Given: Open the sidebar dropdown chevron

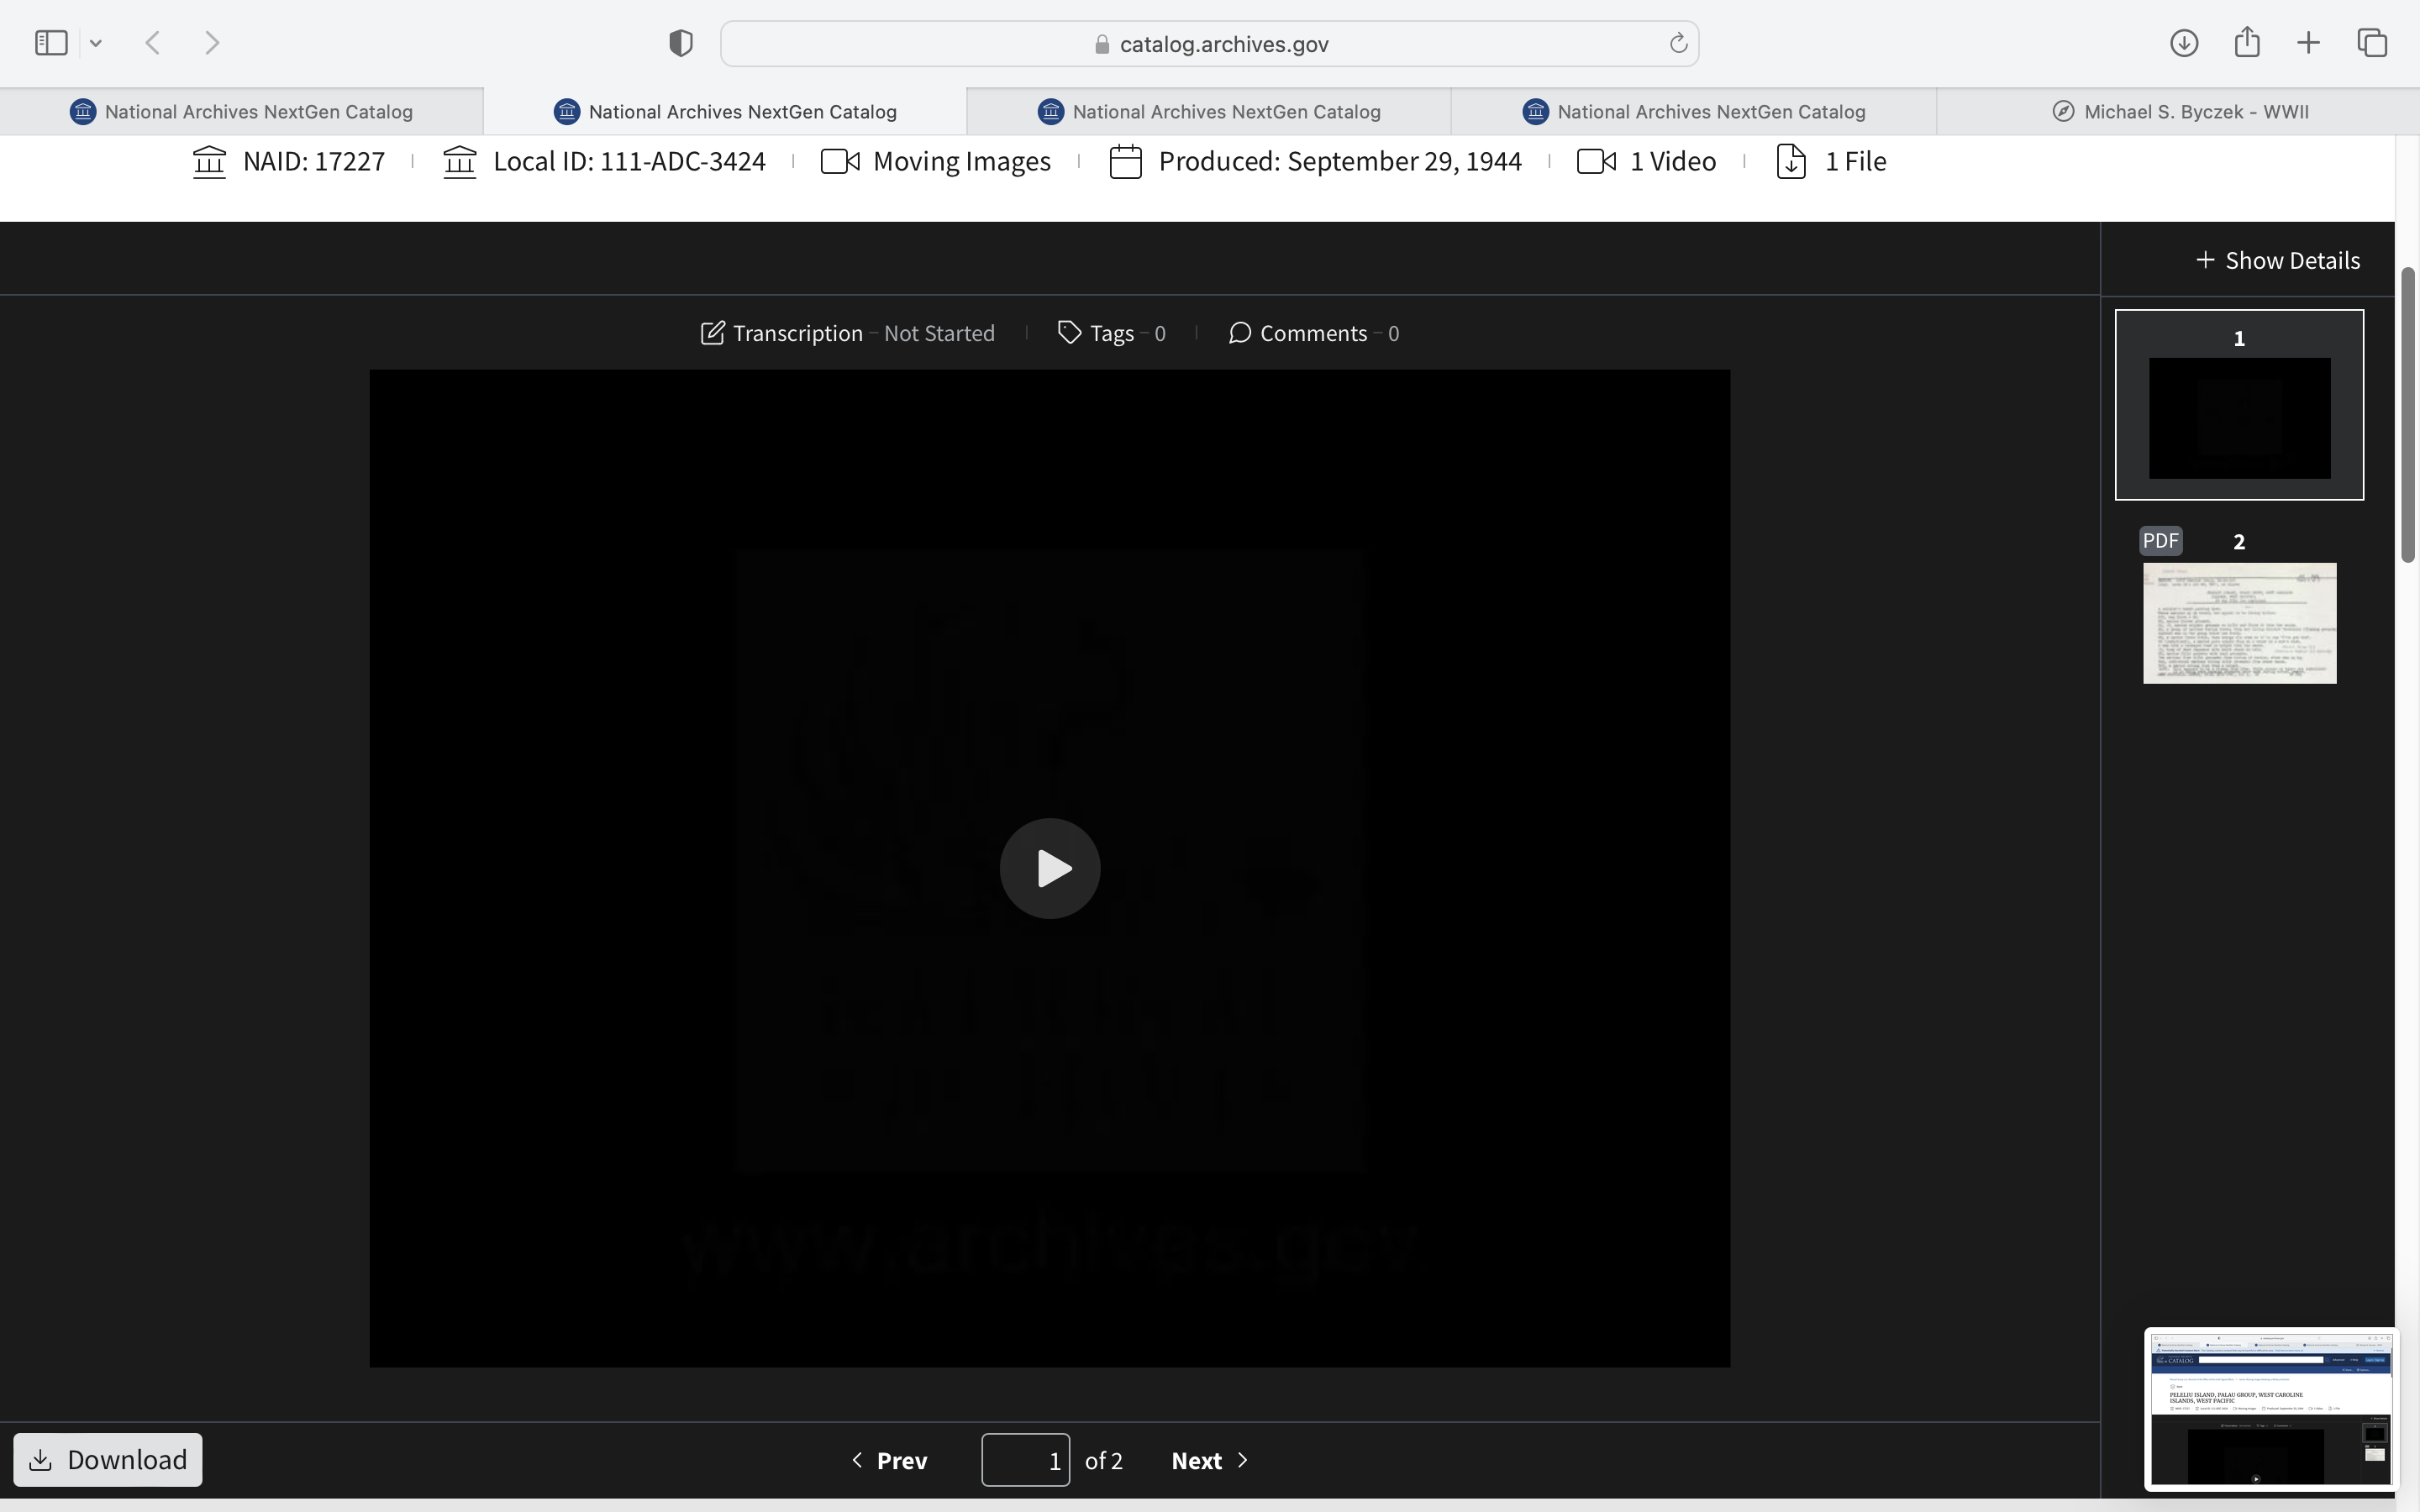Looking at the screenshot, I should (96, 43).
